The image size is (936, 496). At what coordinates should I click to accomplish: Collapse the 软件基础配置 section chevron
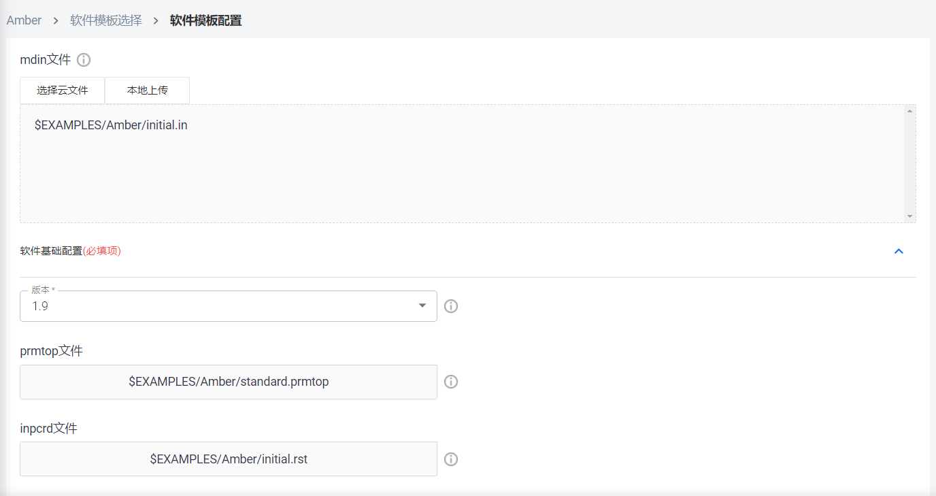(899, 251)
